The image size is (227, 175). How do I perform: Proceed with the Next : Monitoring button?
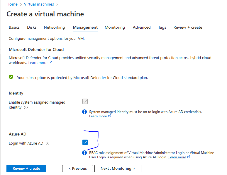[x=118, y=169]
